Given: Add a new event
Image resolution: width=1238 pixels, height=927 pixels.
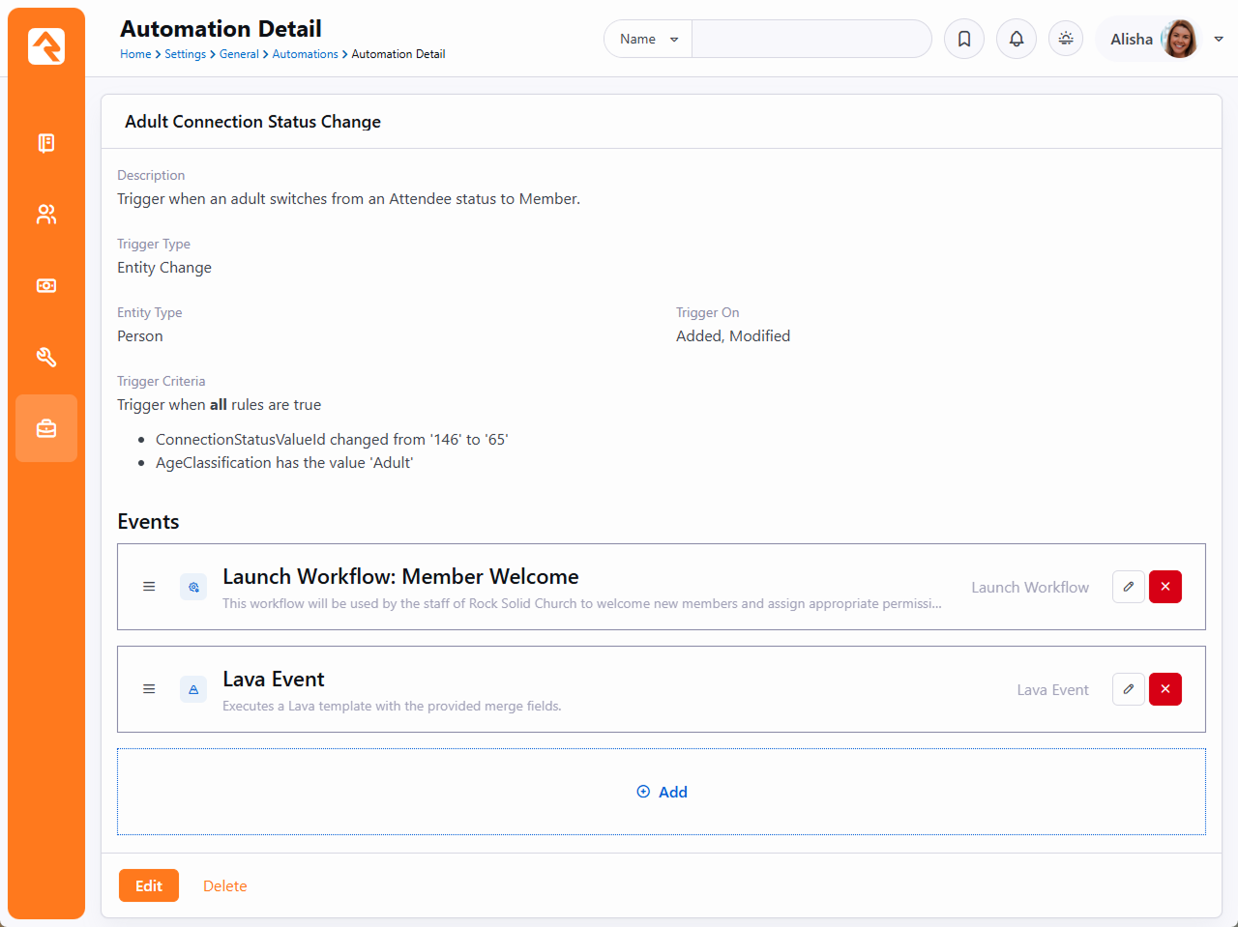Looking at the screenshot, I should [x=662, y=792].
